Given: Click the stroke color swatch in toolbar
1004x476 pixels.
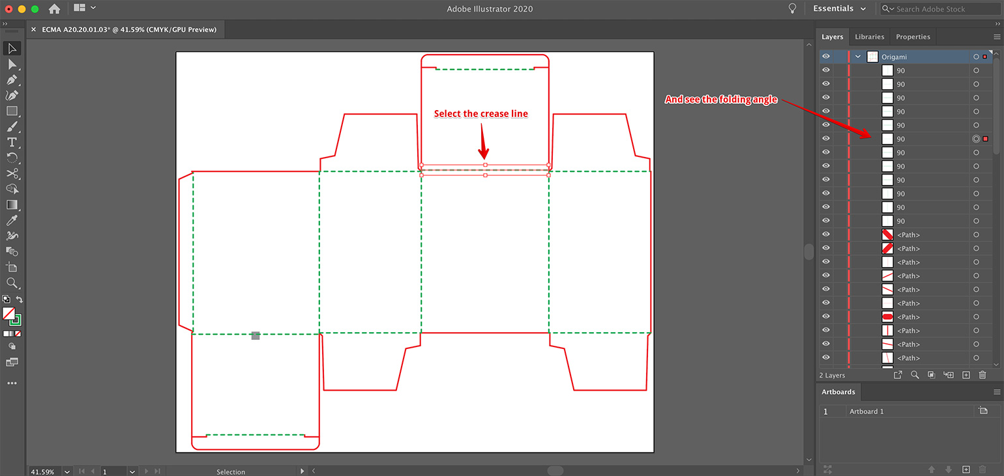Looking at the screenshot, I should (x=15, y=320).
